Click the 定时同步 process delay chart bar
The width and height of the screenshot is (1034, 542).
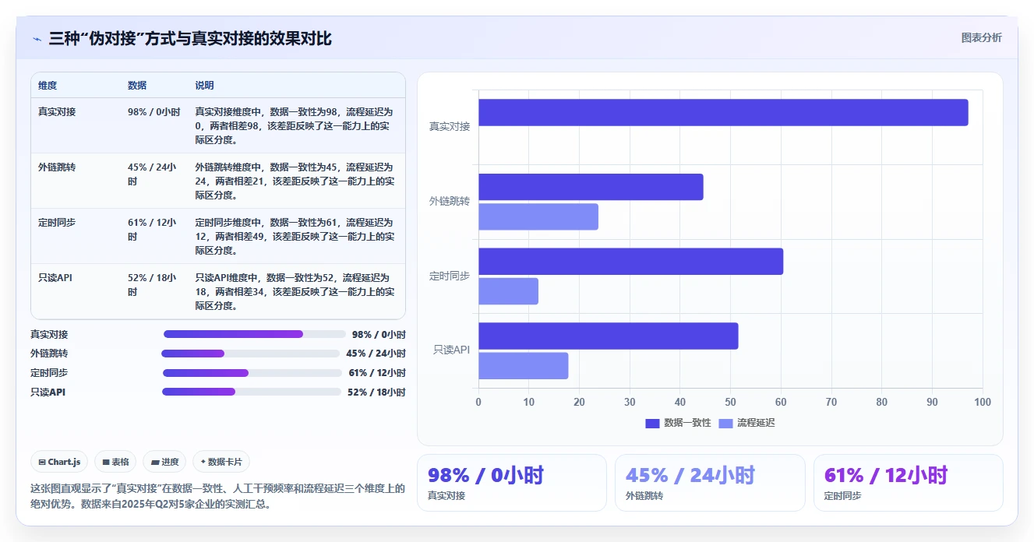pyautogui.click(x=508, y=291)
